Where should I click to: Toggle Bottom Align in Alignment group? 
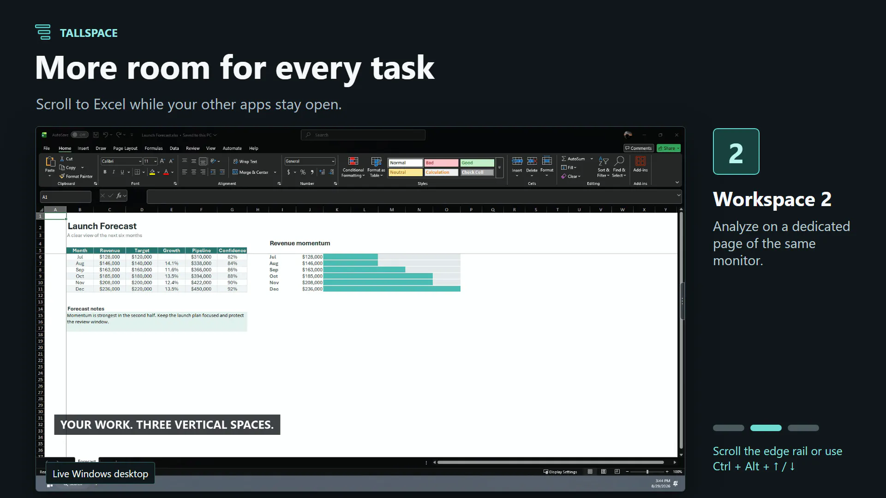coord(203,161)
